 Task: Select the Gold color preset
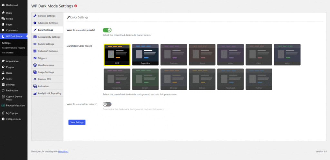pyautogui.click(x=117, y=55)
